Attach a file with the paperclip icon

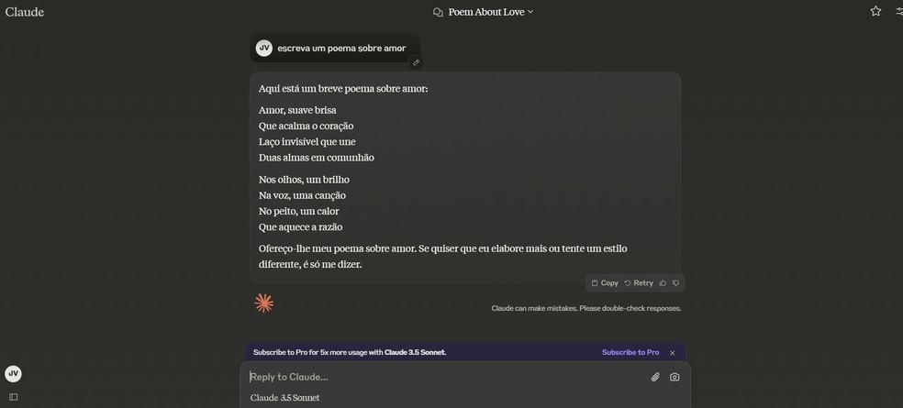pyautogui.click(x=655, y=377)
